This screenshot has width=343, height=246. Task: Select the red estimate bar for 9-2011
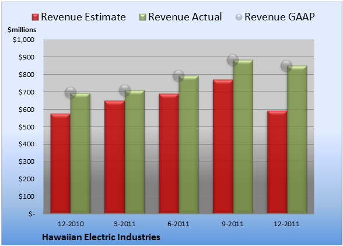coord(223,146)
